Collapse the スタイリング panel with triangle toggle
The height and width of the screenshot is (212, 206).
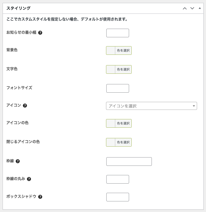coord(200,8)
